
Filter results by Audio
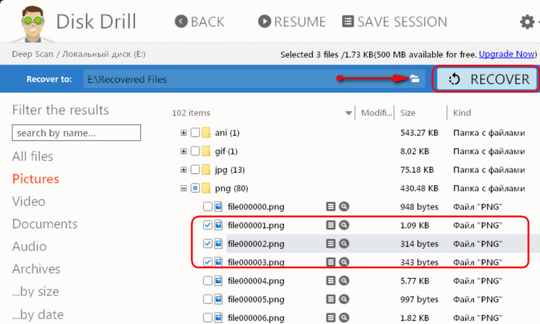[29, 247]
